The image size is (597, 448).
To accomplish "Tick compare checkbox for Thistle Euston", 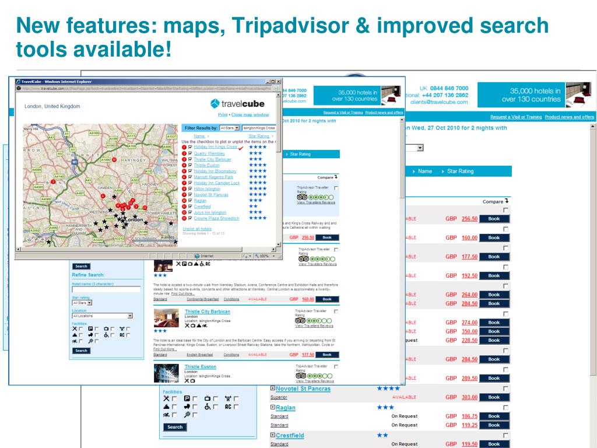I will 336,366.
